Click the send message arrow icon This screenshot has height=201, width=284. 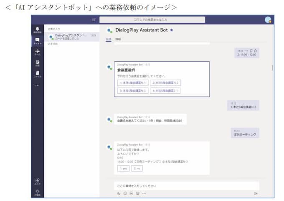tap(256, 193)
